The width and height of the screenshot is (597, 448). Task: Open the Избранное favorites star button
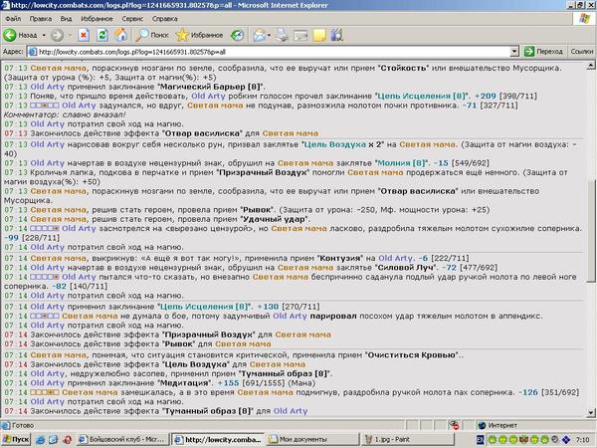(x=200, y=35)
